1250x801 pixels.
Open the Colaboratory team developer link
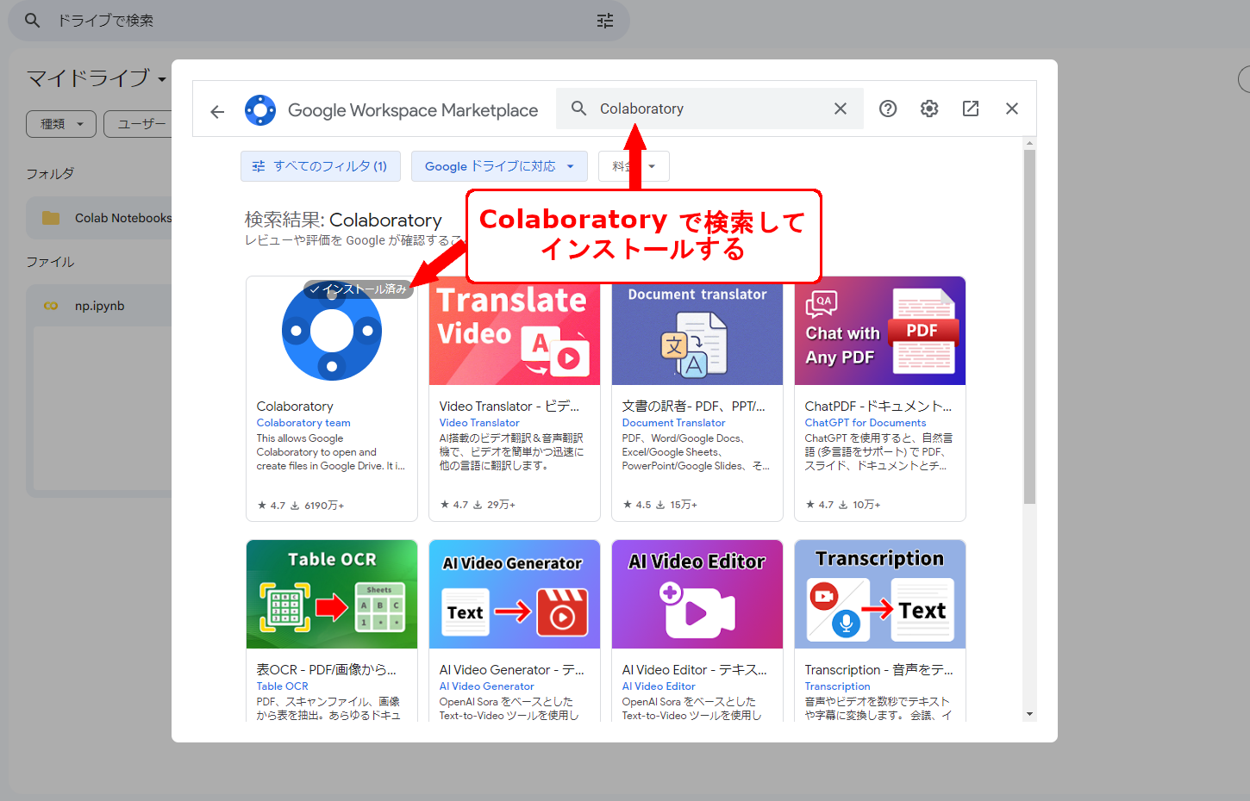pos(303,422)
